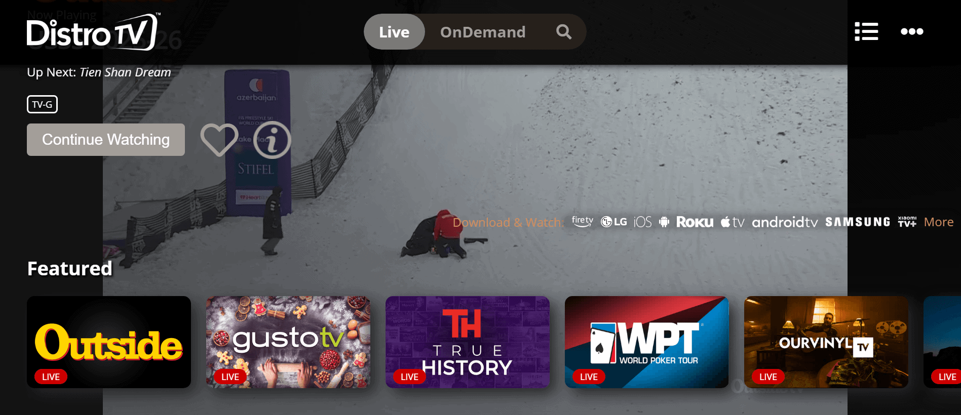961x415 pixels.
Task: Select the iOS download icon
Action: point(642,222)
